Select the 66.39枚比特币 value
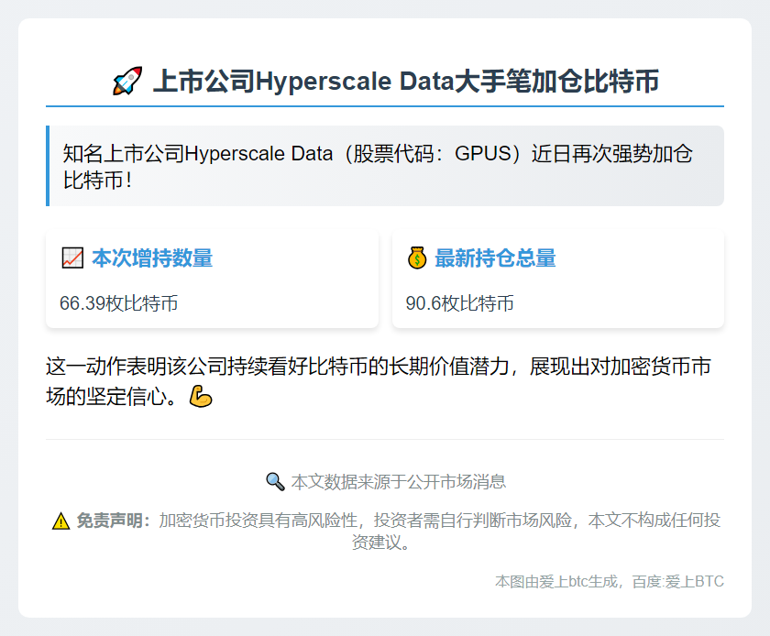The height and width of the screenshot is (636, 770). tap(119, 303)
